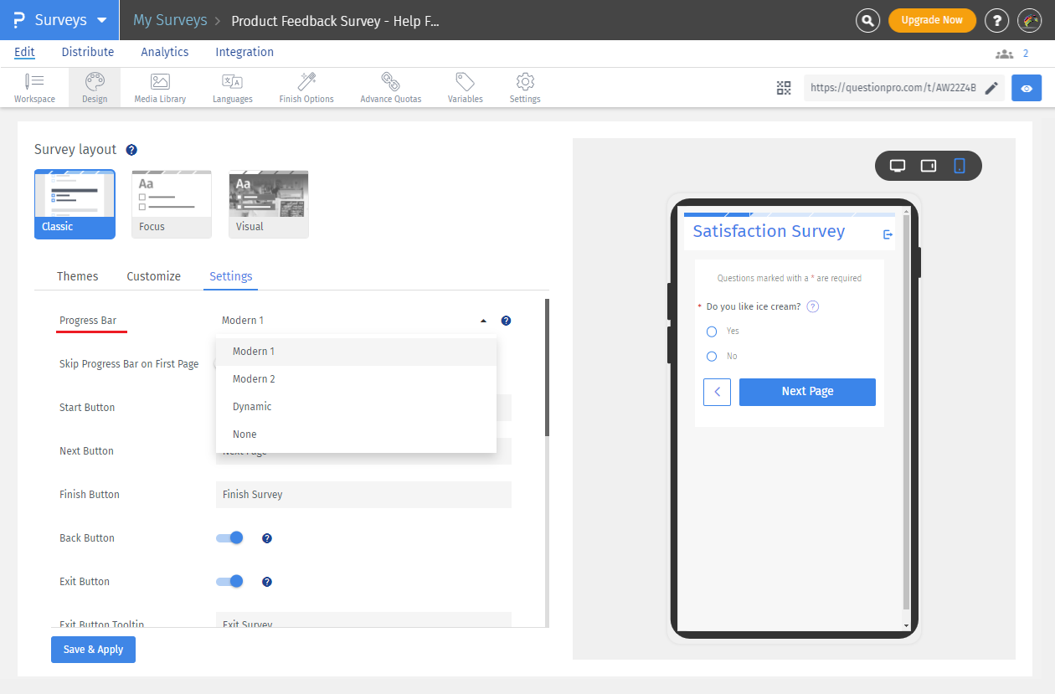1055x694 pixels.
Task: Open the search tool in the header
Action: (x=867, y=20)
